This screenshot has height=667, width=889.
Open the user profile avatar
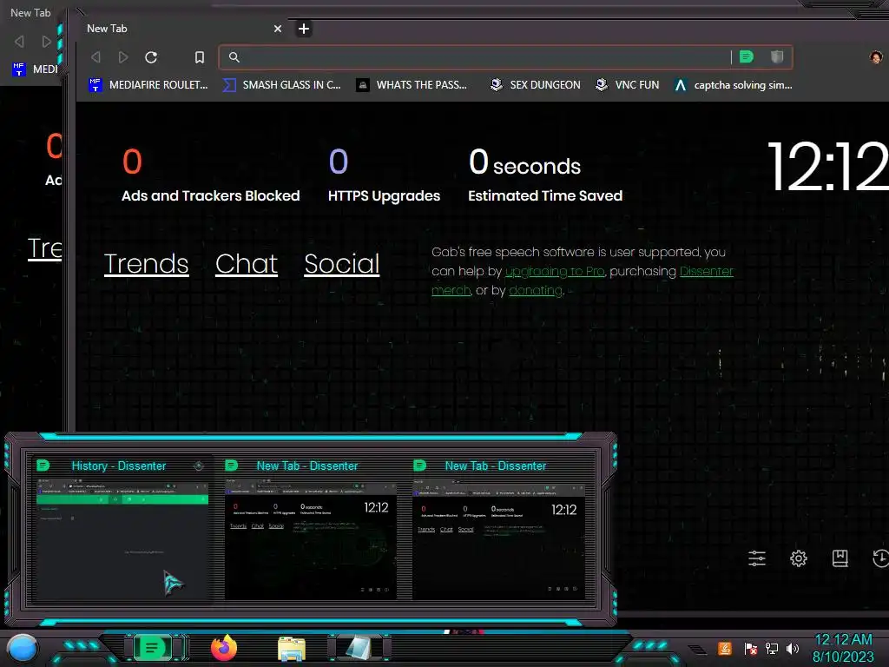coord(876,56)
